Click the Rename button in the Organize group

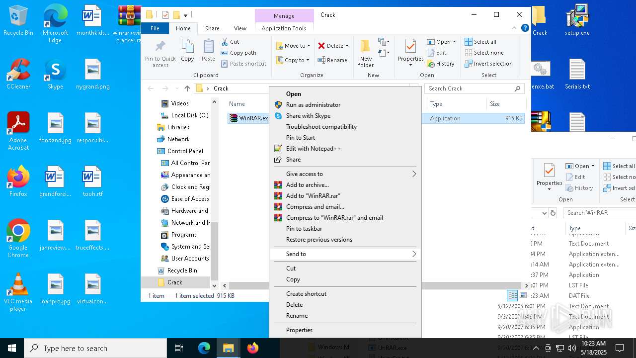click(332, 60)
